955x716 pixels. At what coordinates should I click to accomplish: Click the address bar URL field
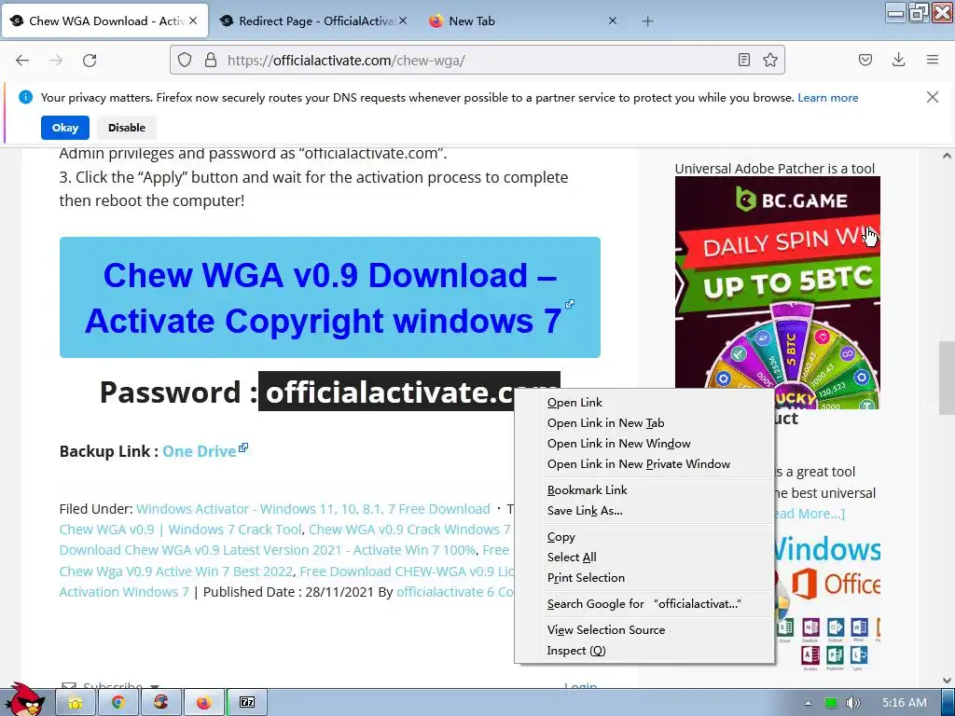point(475,61)
